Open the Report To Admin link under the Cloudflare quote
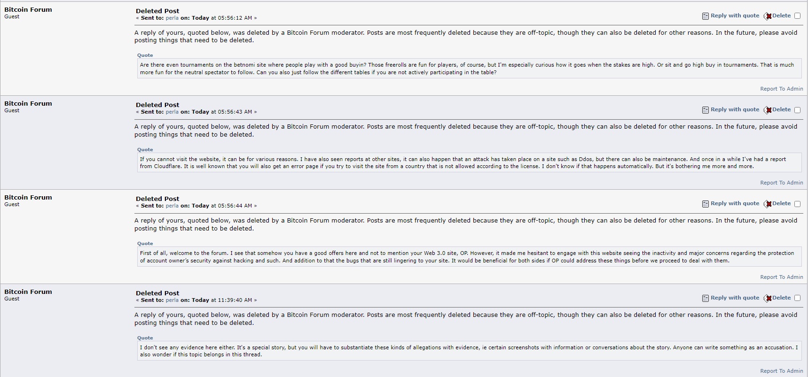The width and height of the screenshot is (808, 377). pos(781,183)
